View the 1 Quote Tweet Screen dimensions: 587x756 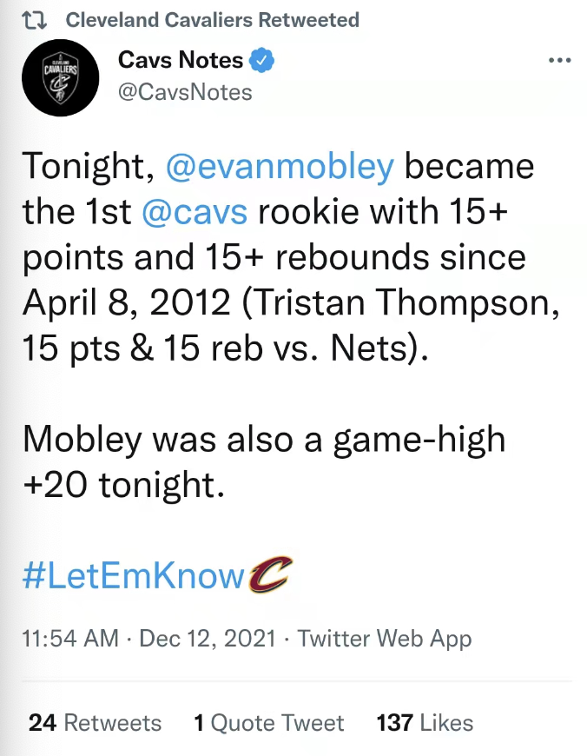pos(269,723)
